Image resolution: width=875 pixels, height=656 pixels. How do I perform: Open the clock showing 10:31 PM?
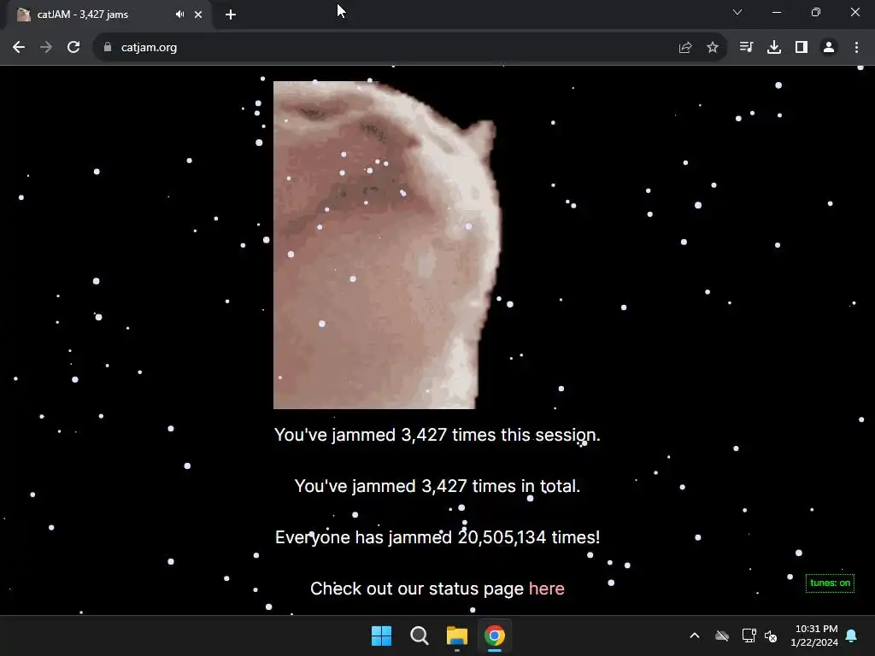point(814,635)
